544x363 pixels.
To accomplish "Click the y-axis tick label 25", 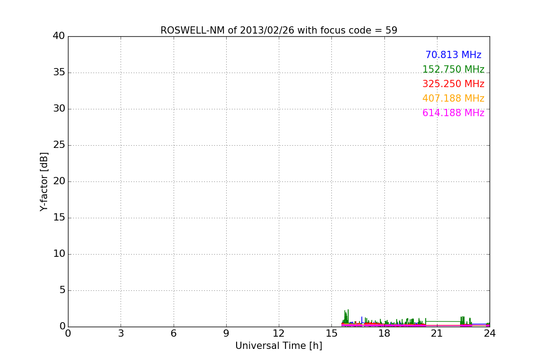I will coord(59,145).
